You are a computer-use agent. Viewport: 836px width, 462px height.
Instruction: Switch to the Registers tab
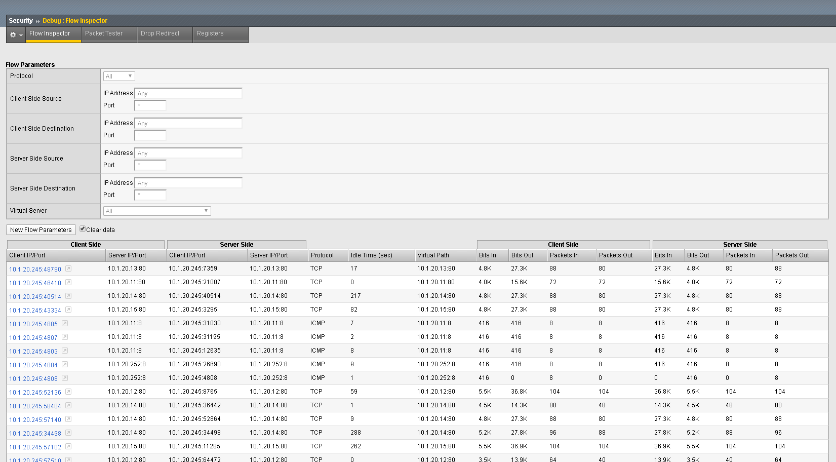(x=220, y=34)
